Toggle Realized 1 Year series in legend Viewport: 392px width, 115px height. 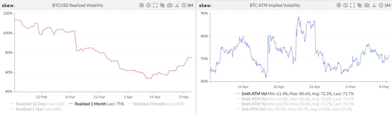pos(36,109)
